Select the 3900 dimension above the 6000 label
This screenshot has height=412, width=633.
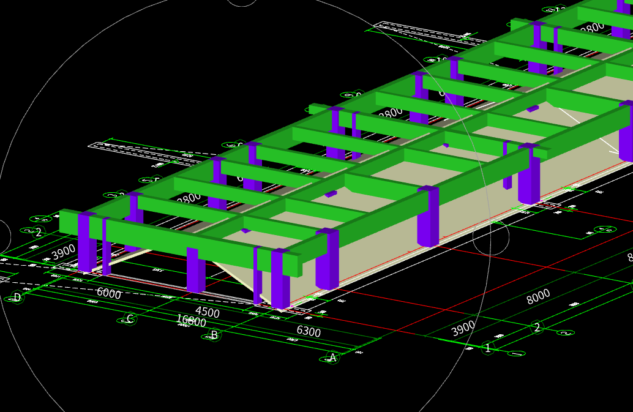[x=64, y=252]
